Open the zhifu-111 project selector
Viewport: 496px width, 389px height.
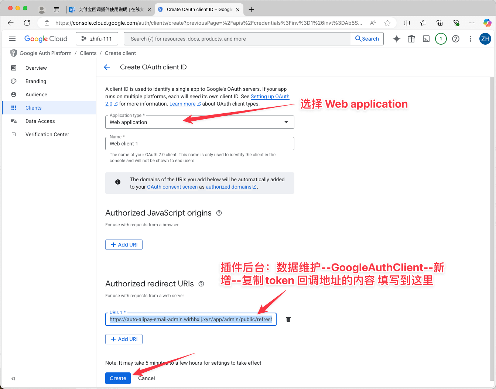[97, 39]
